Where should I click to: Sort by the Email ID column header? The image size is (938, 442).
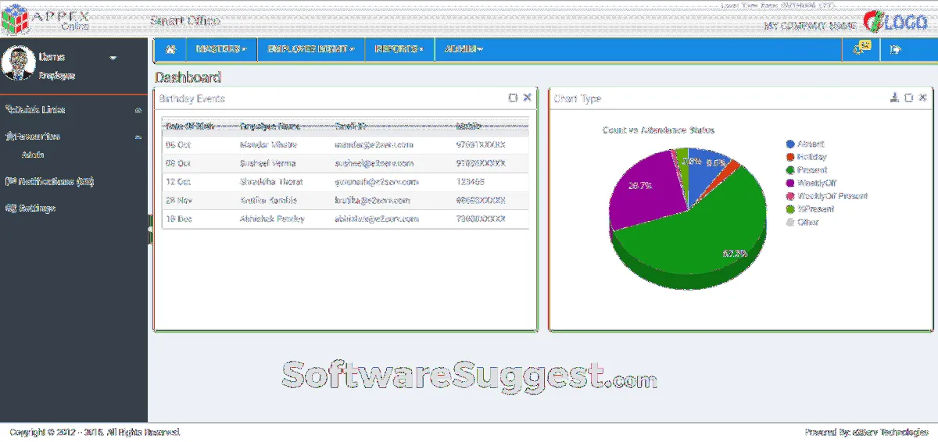(x=351, y=126)
